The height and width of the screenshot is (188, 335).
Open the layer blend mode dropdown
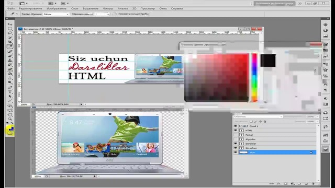(x=258, y=116)
